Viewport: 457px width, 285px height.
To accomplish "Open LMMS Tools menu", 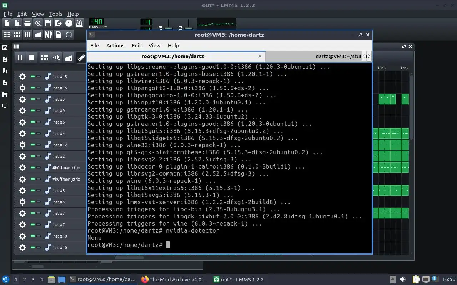I will click(x=55, y=14).
